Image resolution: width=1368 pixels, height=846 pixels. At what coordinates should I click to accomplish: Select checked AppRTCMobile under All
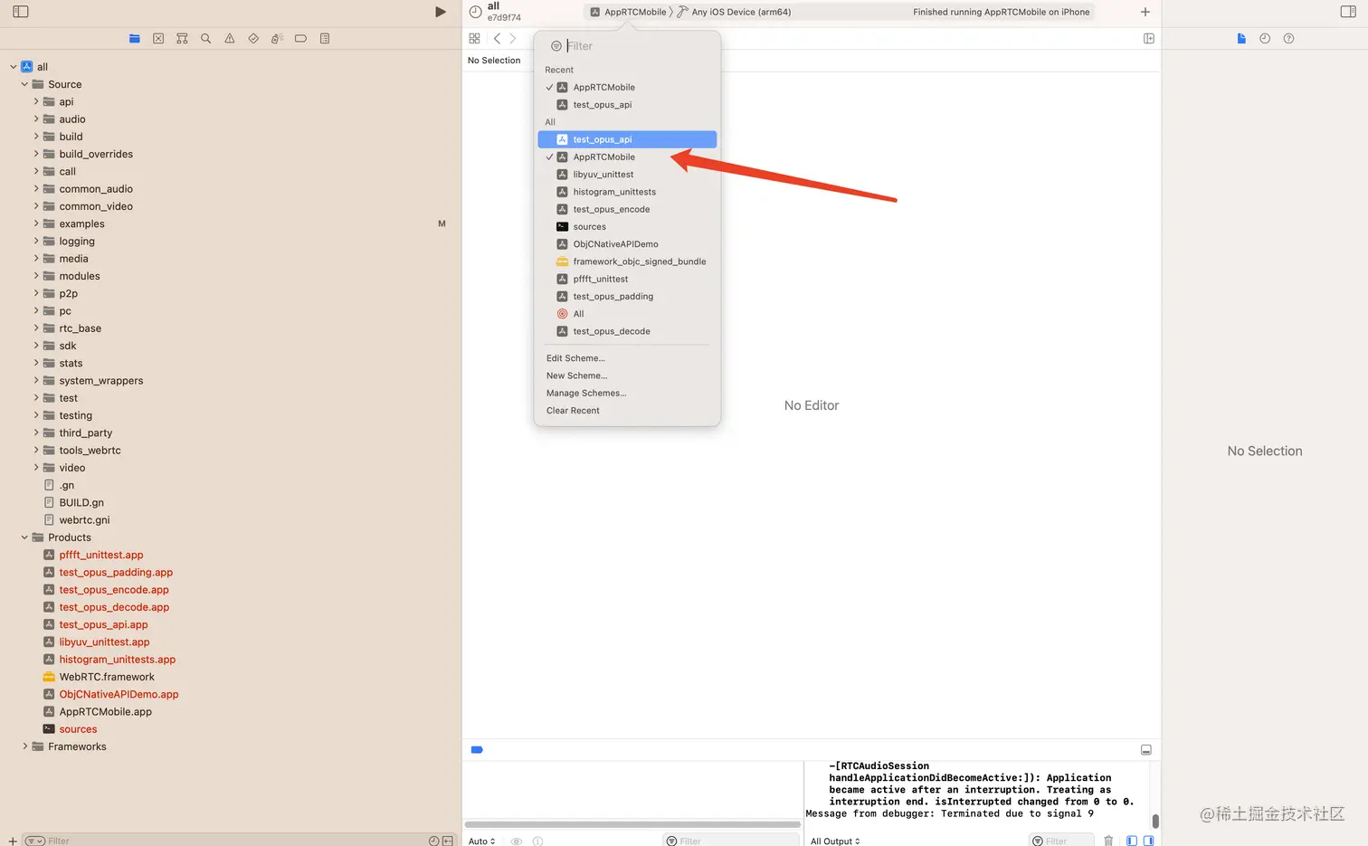(627, 157)
